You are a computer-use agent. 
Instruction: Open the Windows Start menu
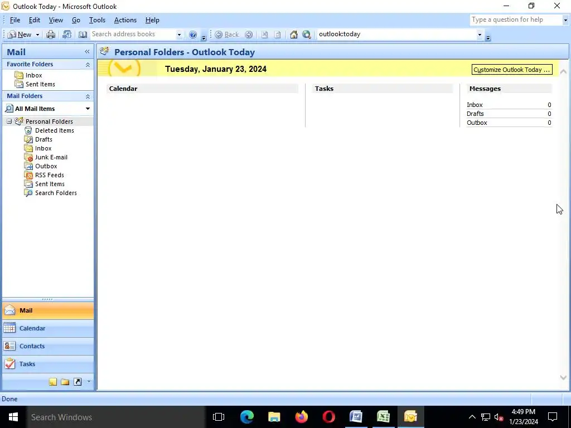coord(13,417)
